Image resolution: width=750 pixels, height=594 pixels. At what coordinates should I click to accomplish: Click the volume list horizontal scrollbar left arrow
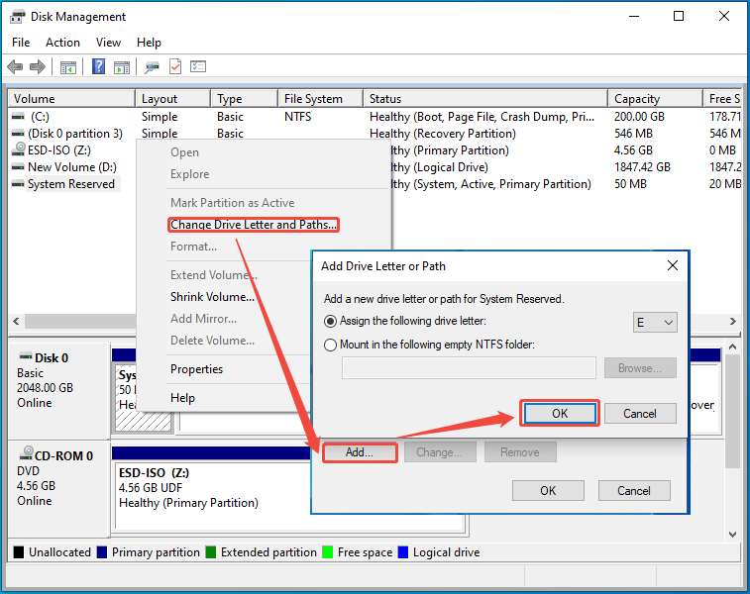[x=16, y=323]
